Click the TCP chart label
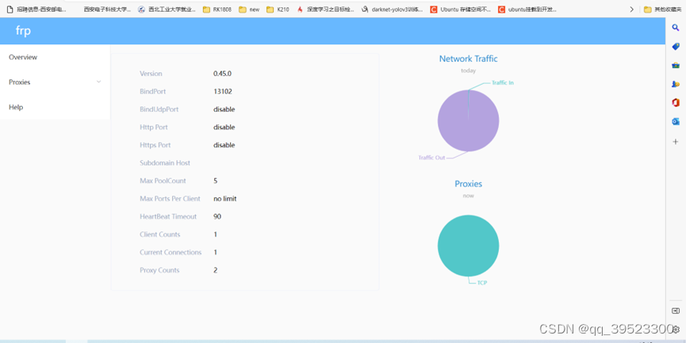 coord(482,283)
